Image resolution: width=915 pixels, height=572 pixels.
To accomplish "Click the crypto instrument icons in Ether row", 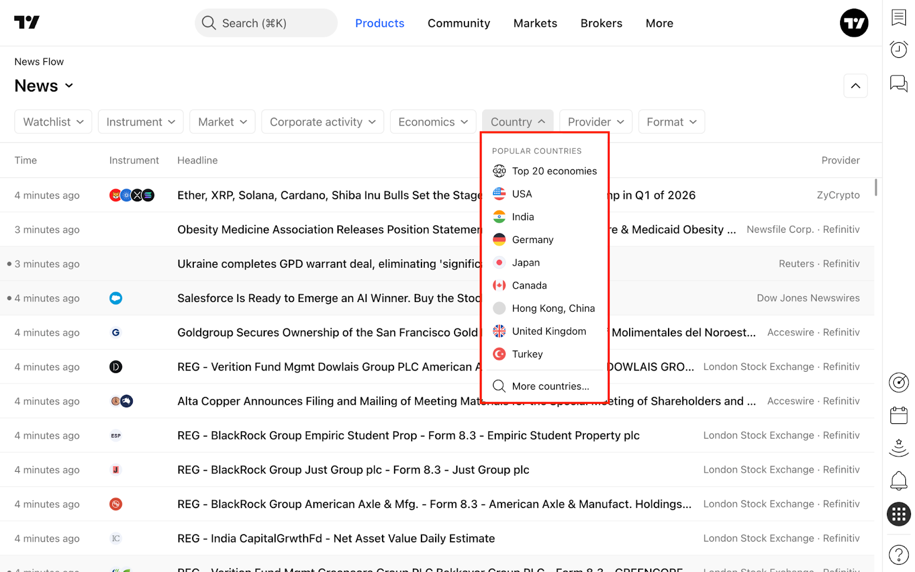I will pos(132,195).
